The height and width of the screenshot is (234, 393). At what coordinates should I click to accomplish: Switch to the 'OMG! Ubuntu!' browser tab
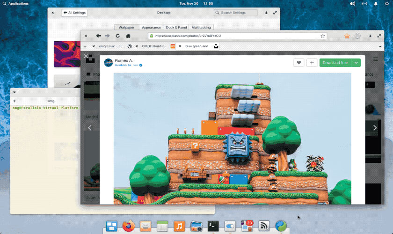155,46
